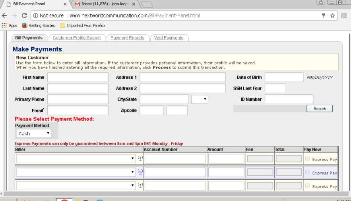Click the second Zipcode extension box

177,110
